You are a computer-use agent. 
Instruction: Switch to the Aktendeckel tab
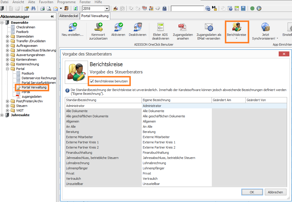[x=69, y=16]
